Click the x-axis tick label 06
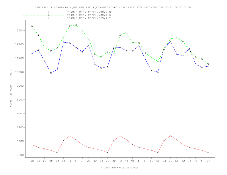The height and width of the screenshot is (175, 227). coord(45,161)
